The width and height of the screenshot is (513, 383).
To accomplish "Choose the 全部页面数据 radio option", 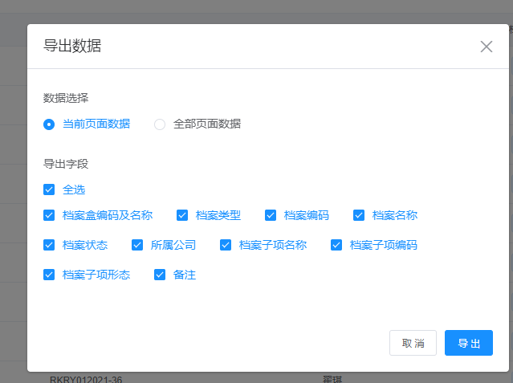I will tap(160, 124).
